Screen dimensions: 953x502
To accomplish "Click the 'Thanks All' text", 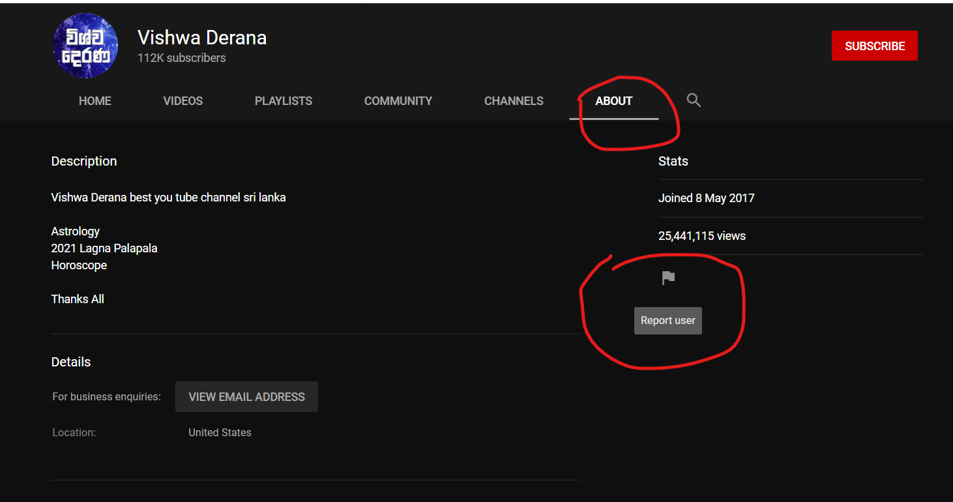I will tap(78, 299).
